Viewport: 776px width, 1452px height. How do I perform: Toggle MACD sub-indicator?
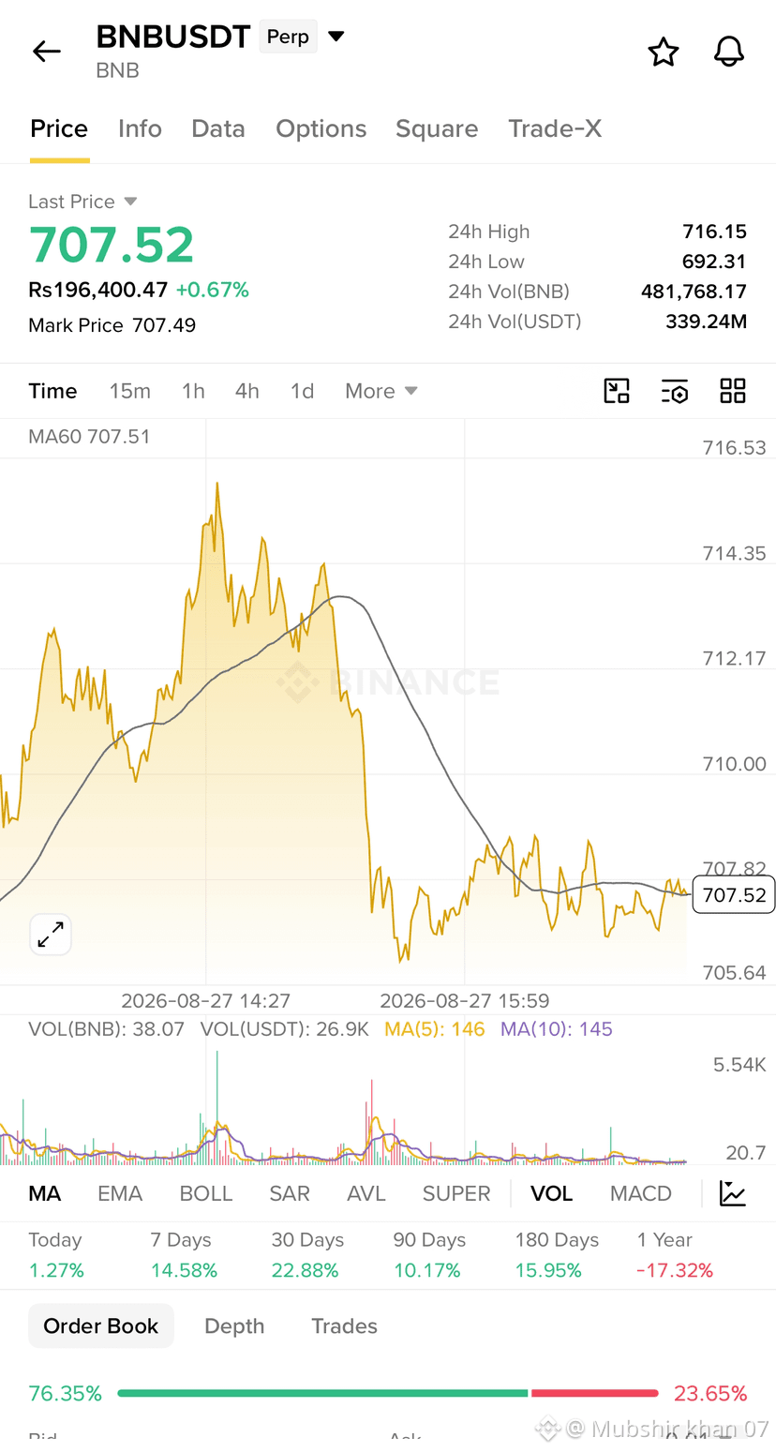(x=641, y=1193)
